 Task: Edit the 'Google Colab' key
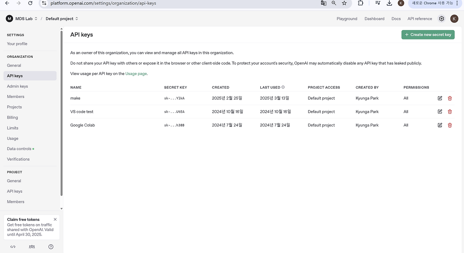440,125
